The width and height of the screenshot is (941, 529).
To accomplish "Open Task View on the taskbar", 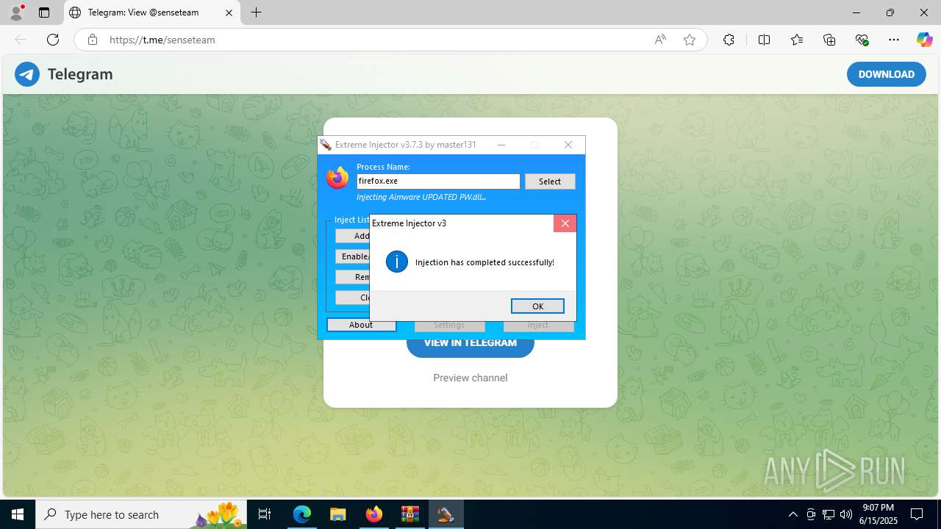I will coord(265,514).
